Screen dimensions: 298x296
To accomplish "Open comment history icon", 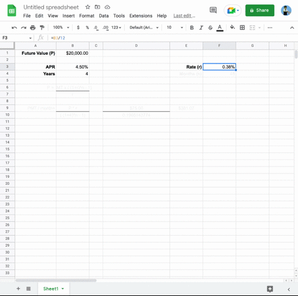I will tap(213, 10).
